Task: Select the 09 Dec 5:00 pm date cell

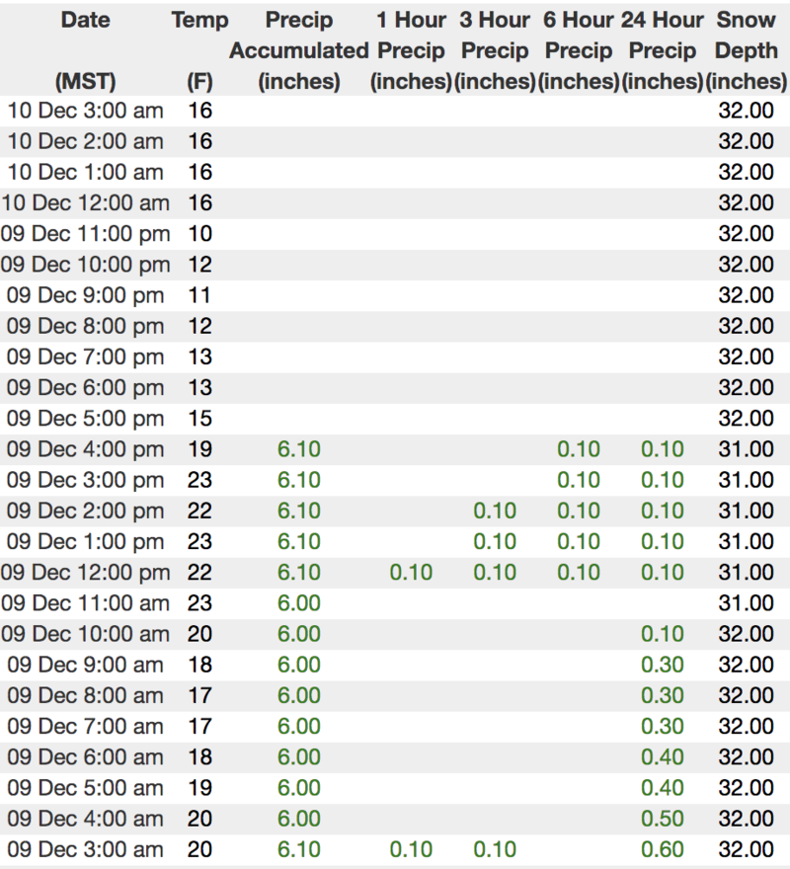Action: click(85, 418)
